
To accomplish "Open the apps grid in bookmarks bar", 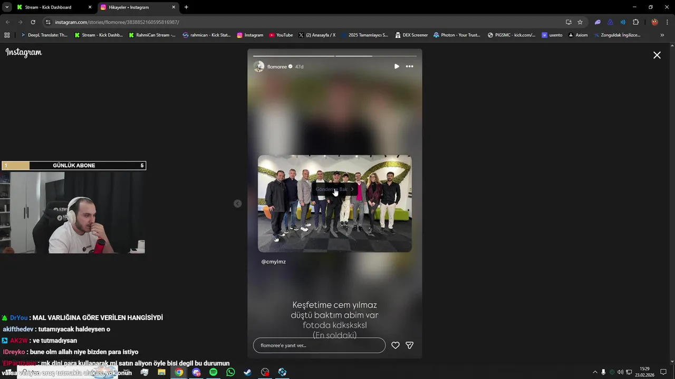I will click(7, 35).
